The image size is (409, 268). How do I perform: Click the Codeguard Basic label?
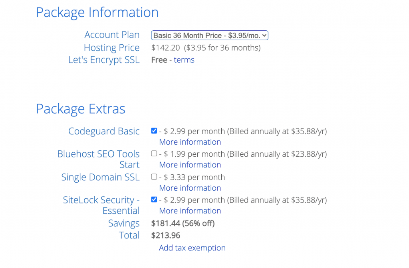click(104, 131)
